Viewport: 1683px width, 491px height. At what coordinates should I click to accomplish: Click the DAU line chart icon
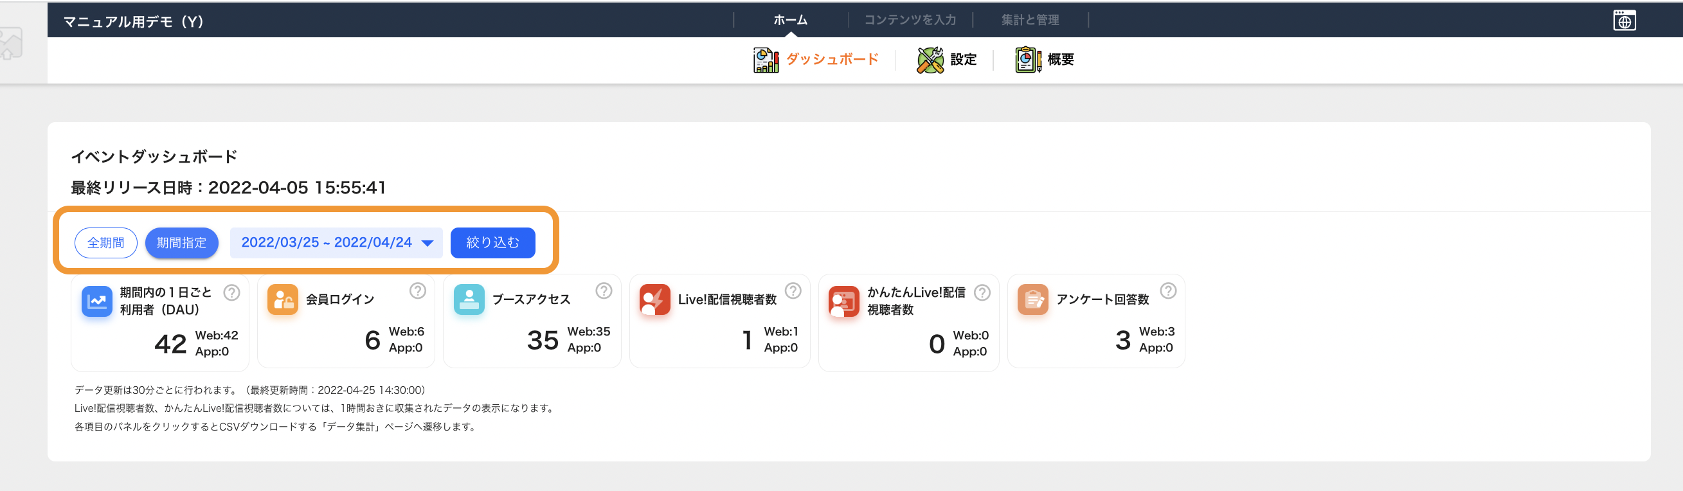point(96,301)
